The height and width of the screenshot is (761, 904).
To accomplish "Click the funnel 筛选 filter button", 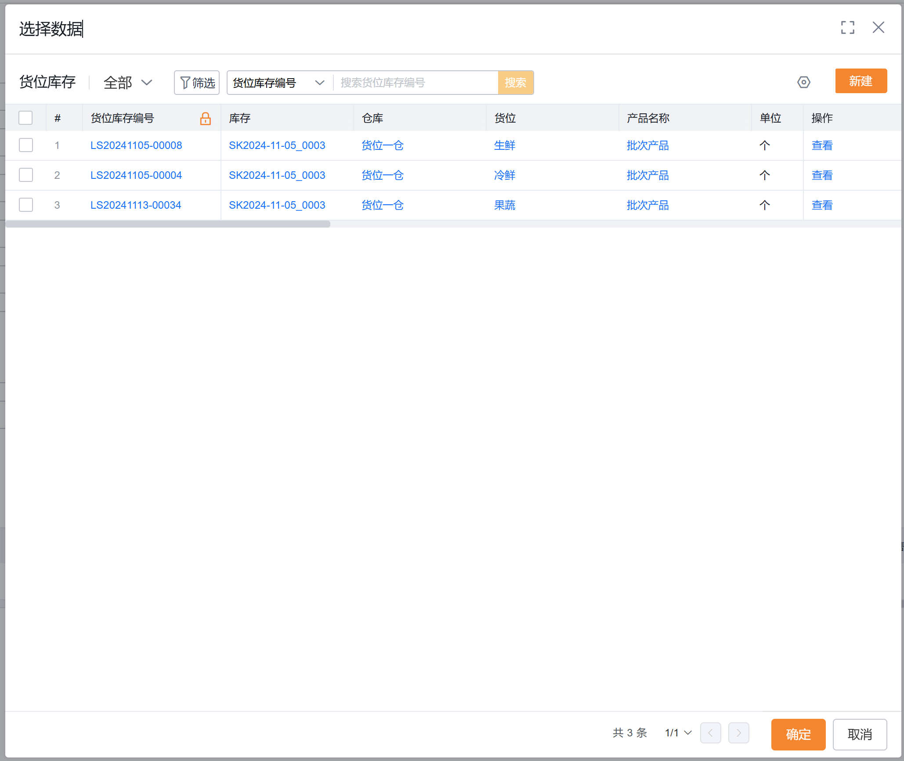I will pos(197,83).
